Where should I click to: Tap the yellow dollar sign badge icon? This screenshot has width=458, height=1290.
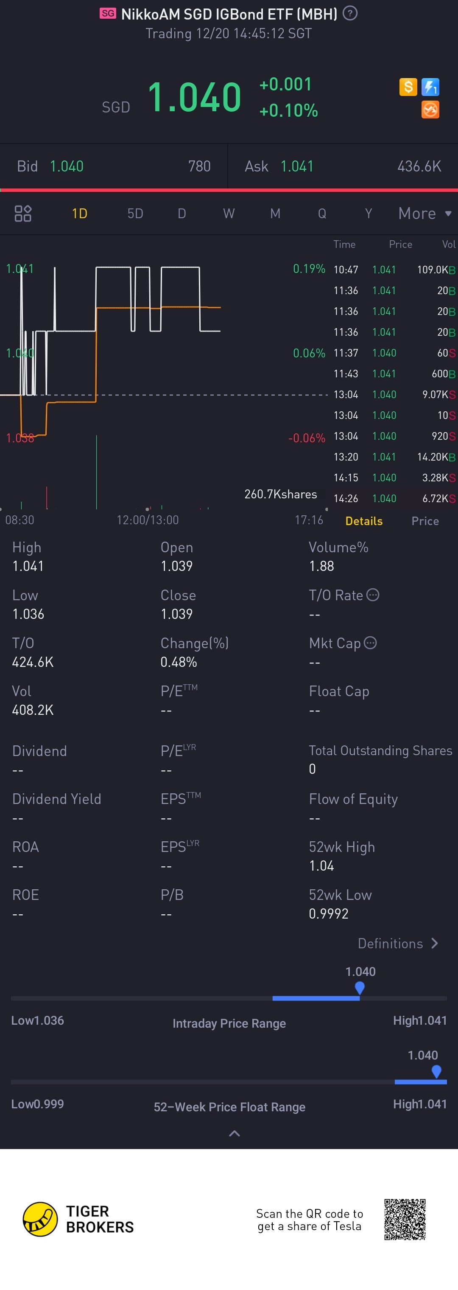(x=408, y=87)
